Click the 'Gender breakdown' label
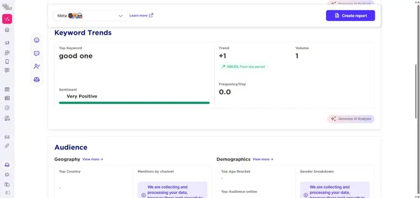Viewport: 420px width, 198px height. [x=317, y=171]
